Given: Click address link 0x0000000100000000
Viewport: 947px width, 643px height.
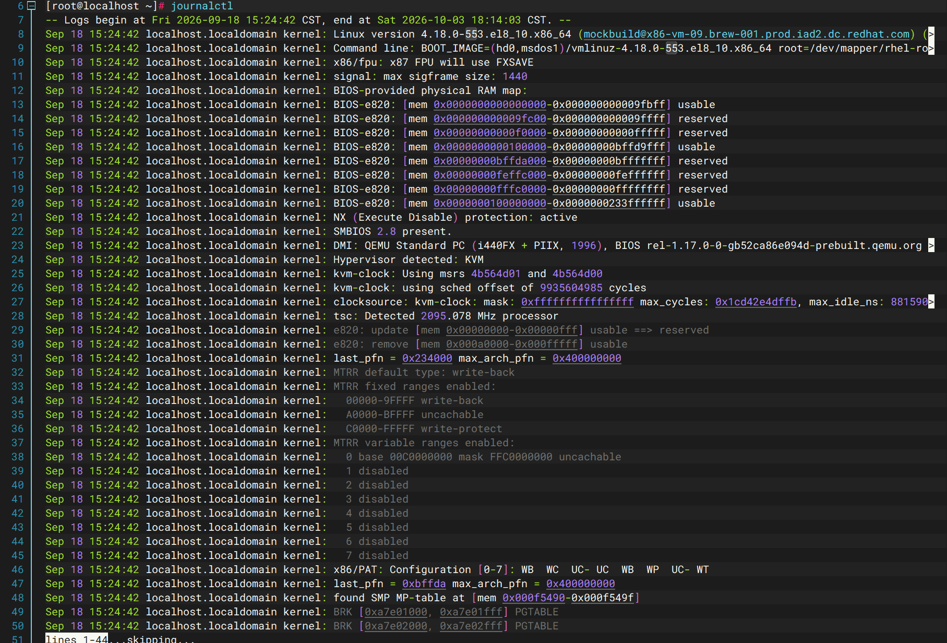Looking at the screenshot, I should pyautogui.click(x=490, y=203).
